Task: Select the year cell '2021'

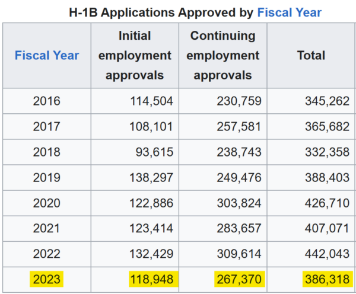Action: click(x=47, y=228)
